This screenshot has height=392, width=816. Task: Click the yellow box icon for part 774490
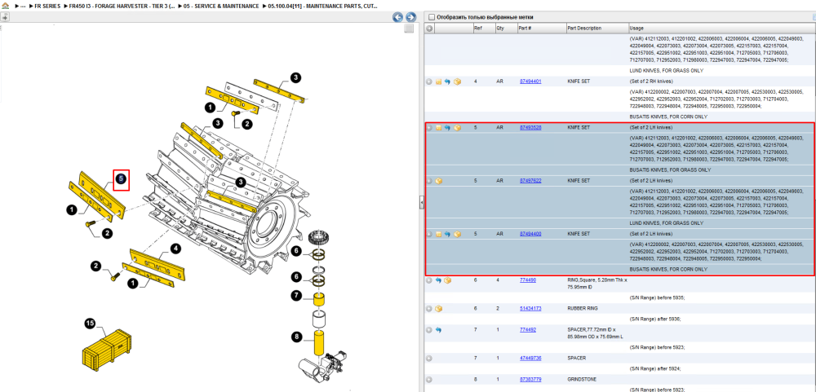coord(447,280)
